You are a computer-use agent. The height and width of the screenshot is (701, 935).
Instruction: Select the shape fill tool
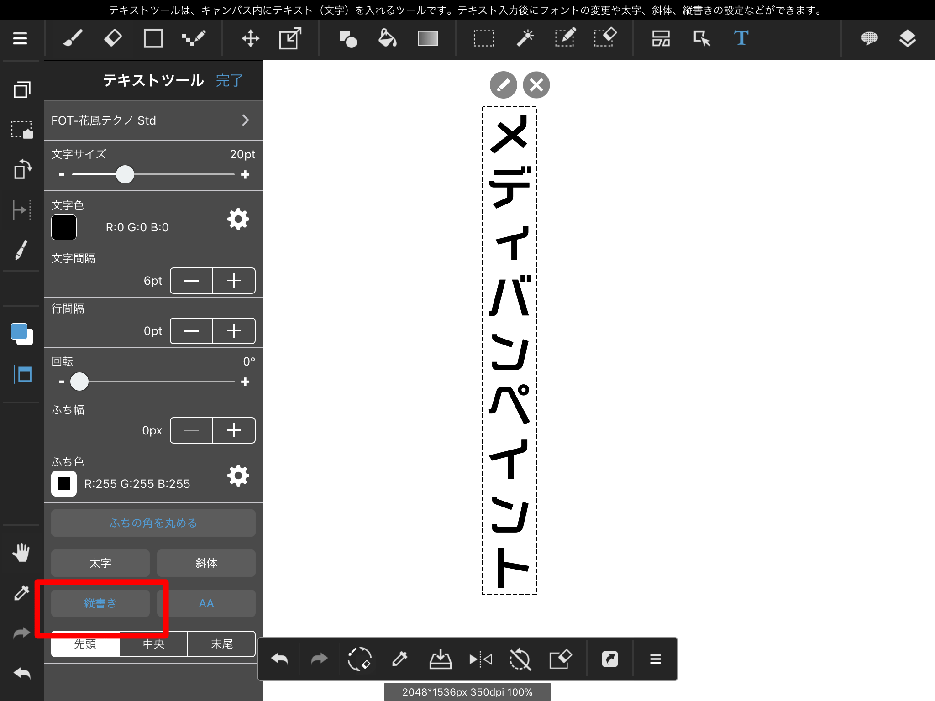348,39
